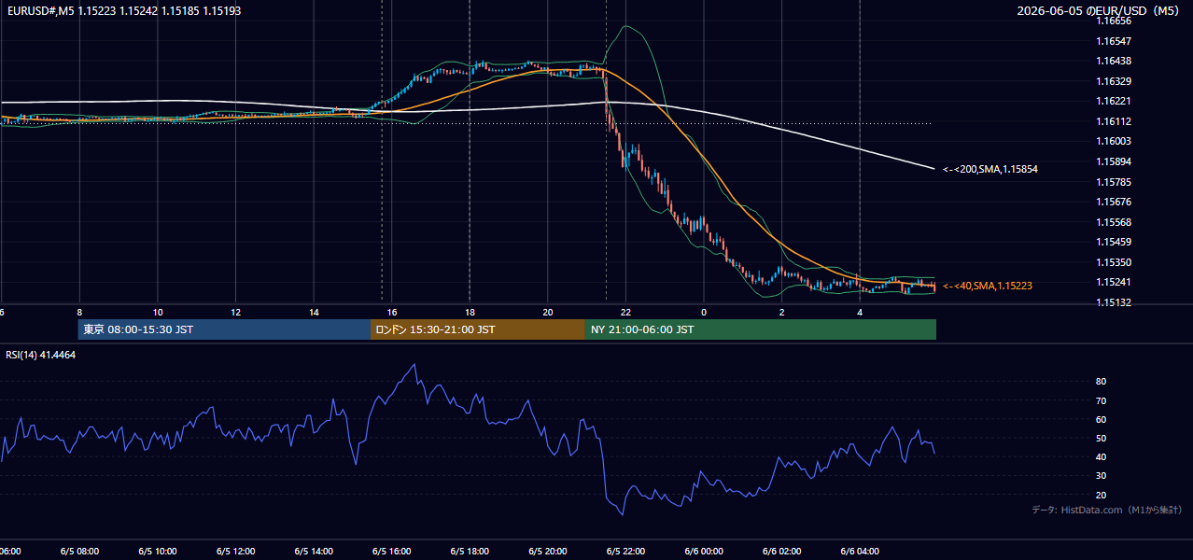
Task: Click hour tick 14 on price chart axis
Action: [x=314, y=313]
